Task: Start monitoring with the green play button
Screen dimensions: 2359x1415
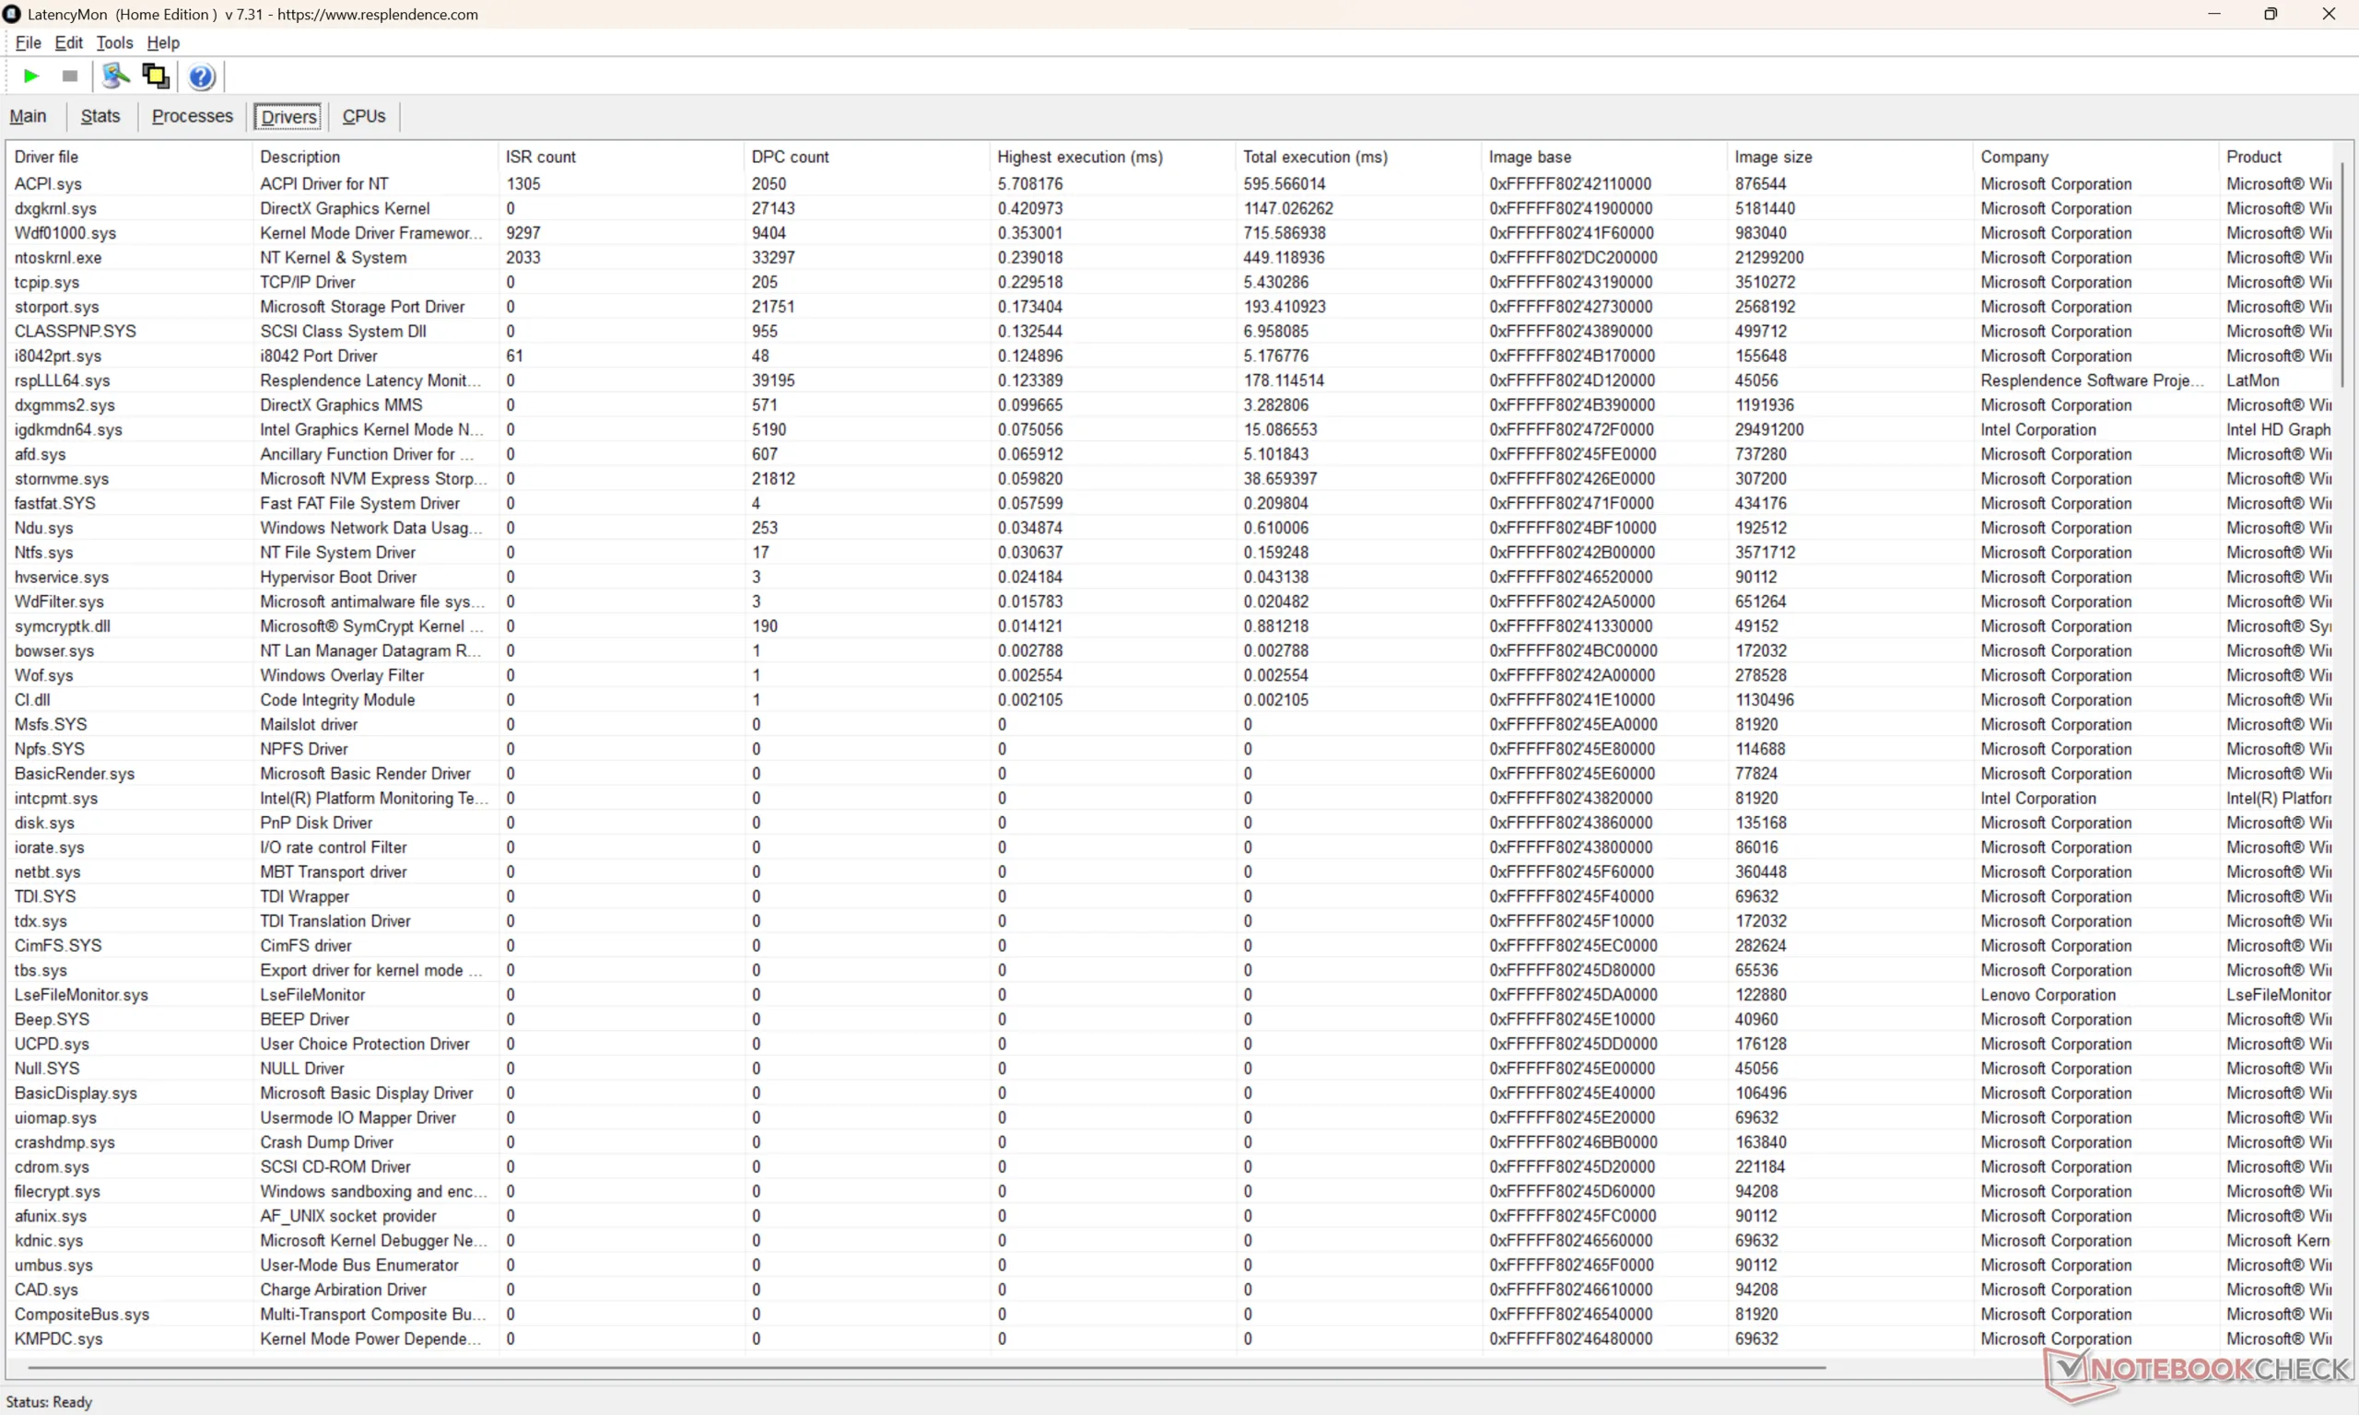Action: click(30, 76)
